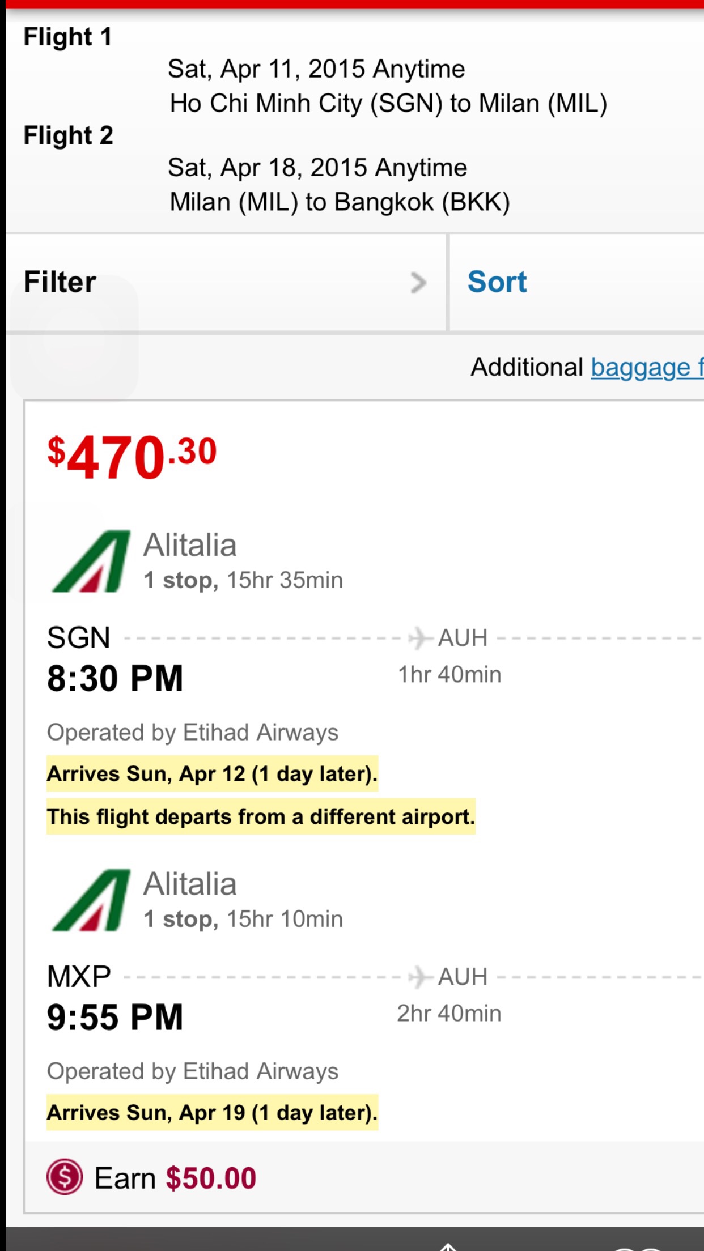This screenshot has width=704, height=1251.
Task: Open the Sort menu
Action: pos(497,282)
